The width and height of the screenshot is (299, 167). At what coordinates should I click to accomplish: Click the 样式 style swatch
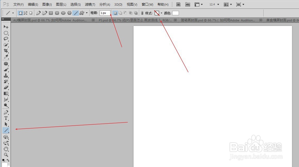point(157,13)
